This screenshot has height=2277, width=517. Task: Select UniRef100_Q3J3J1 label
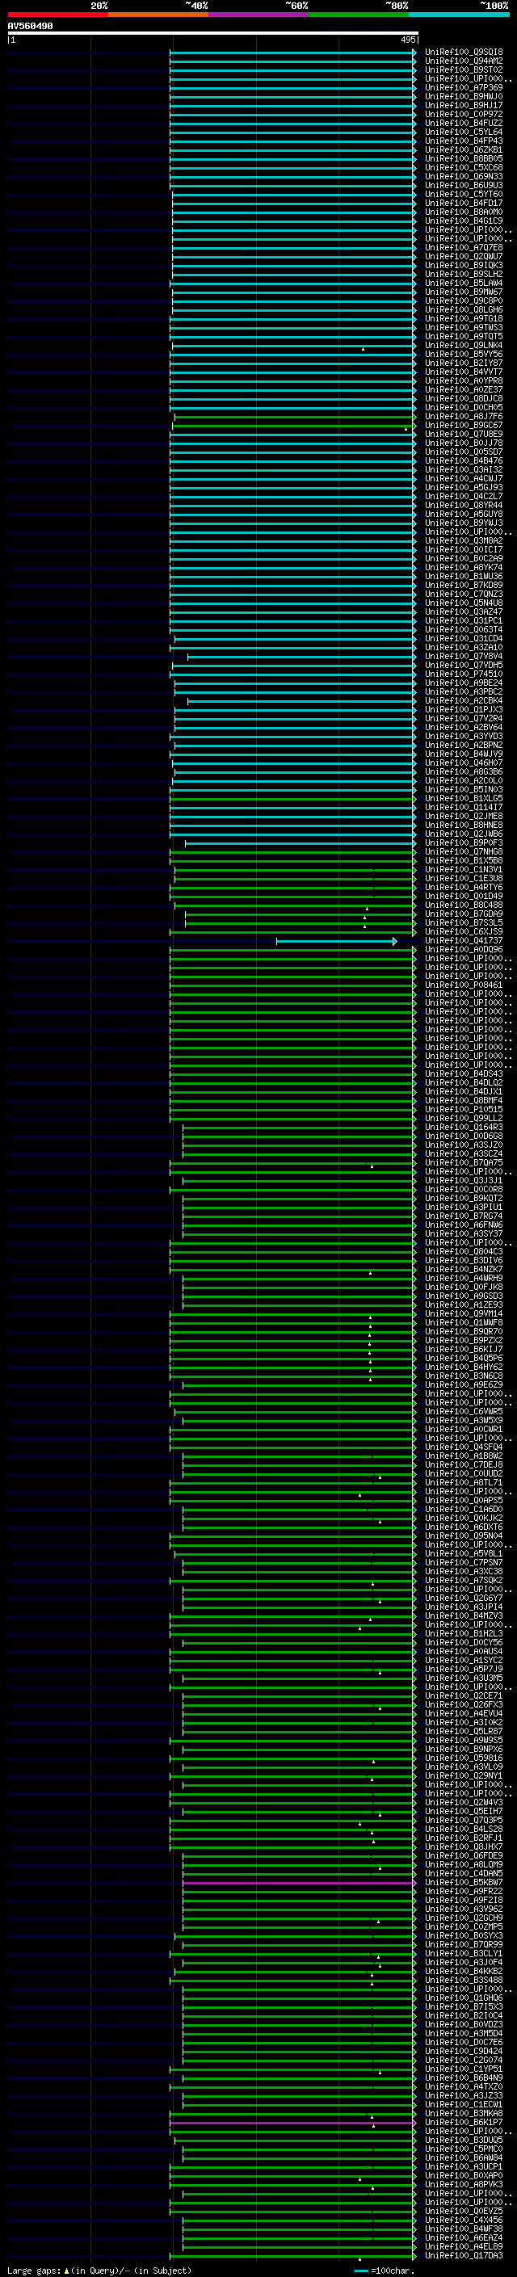tap(464, 1180)
